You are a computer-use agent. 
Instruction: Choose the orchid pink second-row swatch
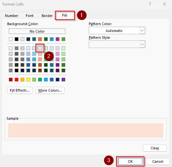[x=58, y=54]
